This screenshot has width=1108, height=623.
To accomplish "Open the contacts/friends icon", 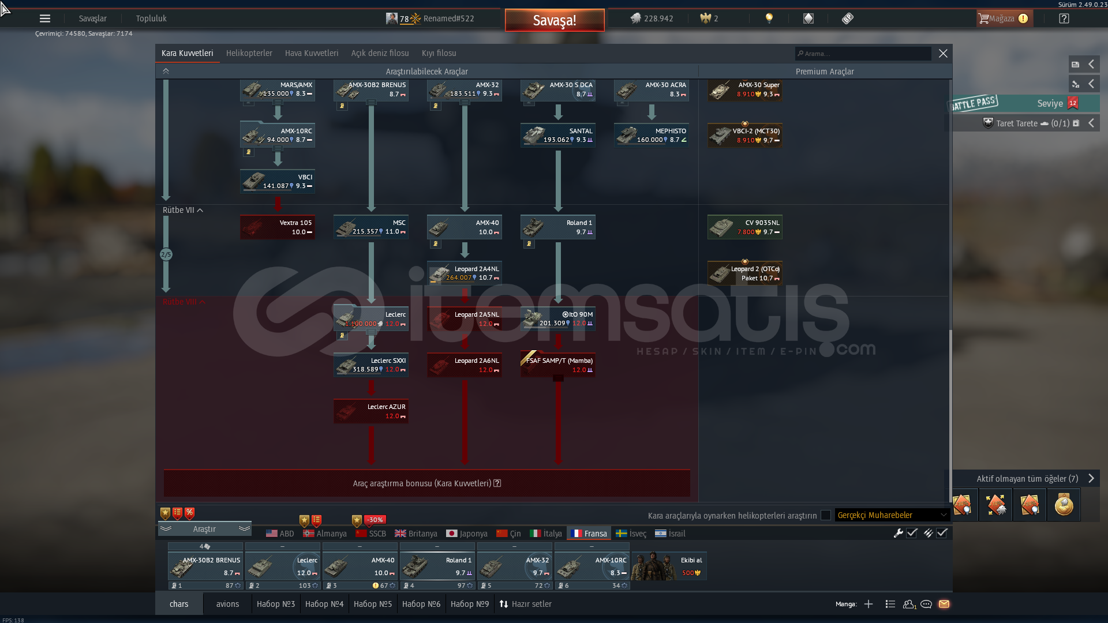I will point(909,604).
